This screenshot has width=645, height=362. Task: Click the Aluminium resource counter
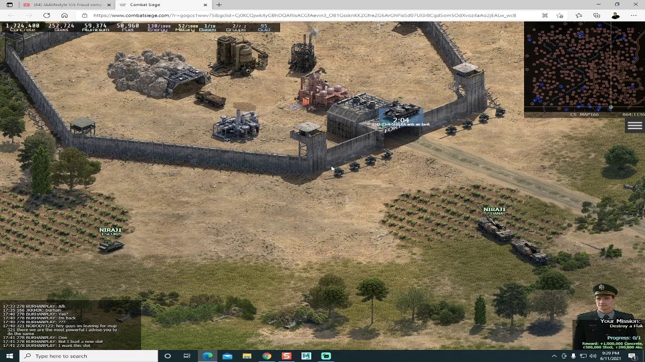pyautogui.click(x=95, y=27)
